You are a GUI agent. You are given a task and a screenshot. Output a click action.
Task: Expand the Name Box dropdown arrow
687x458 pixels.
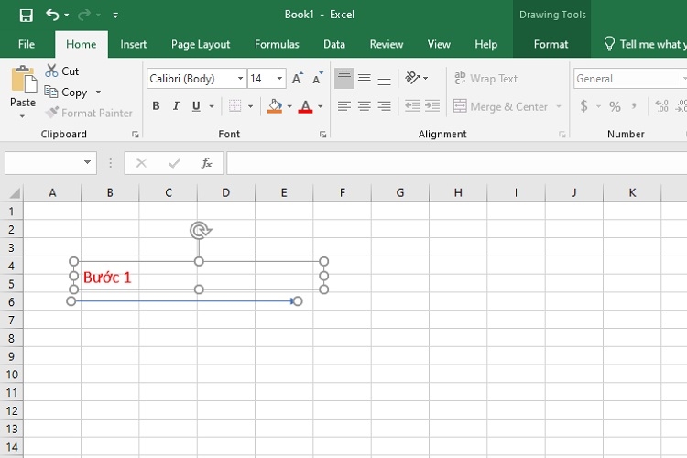click(x=88, y=163)
